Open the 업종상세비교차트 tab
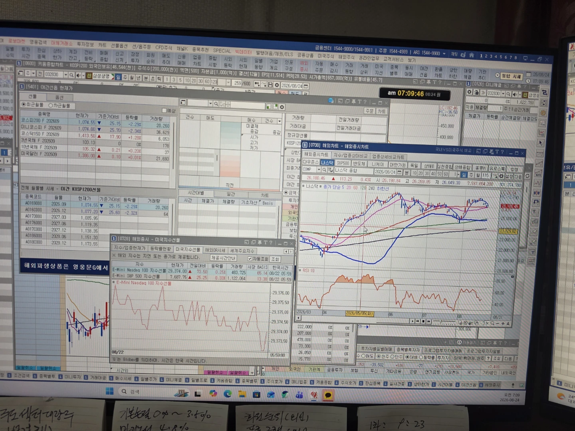The height and width of the screenshot is (431, 575). [388, 157]
